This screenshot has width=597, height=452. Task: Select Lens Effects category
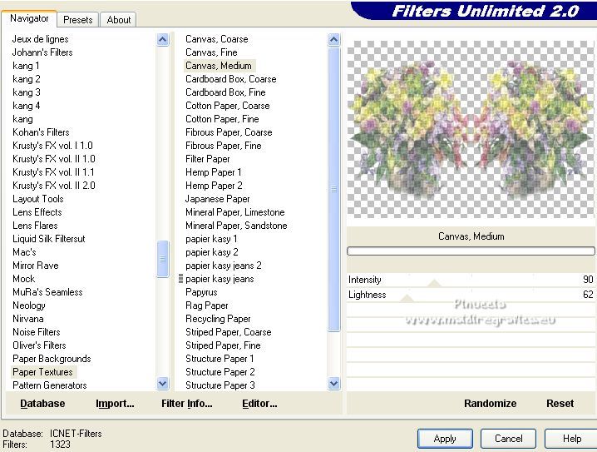pyautogui.click(x=37, y=212)
